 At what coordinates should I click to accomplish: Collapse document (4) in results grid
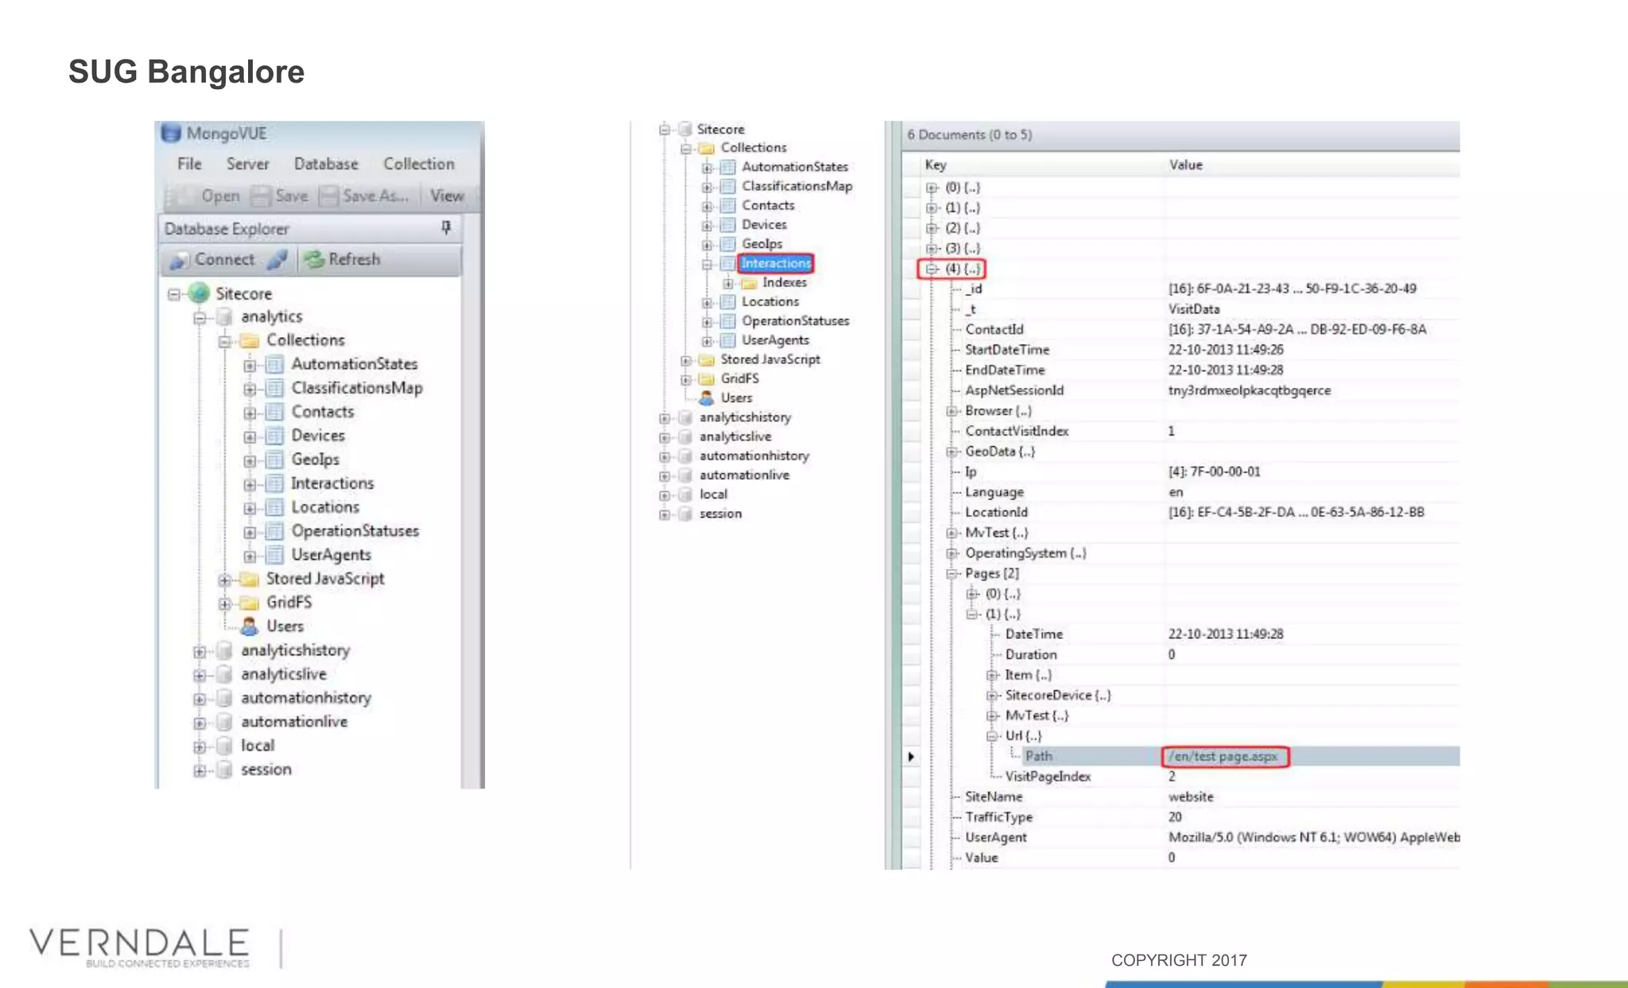coord(932,269)
